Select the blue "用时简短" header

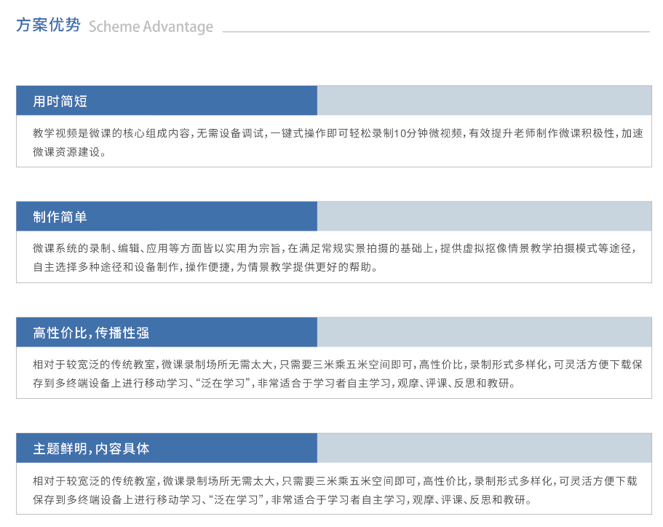167,100
